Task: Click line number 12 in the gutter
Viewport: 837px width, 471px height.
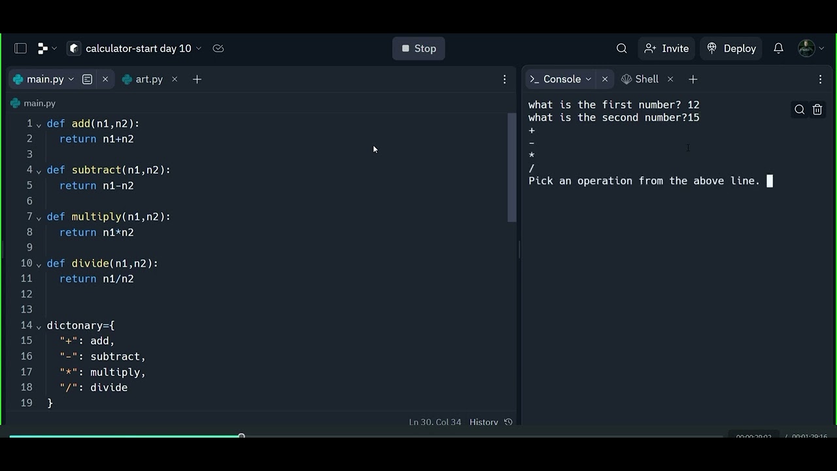Action: (26, 294)
